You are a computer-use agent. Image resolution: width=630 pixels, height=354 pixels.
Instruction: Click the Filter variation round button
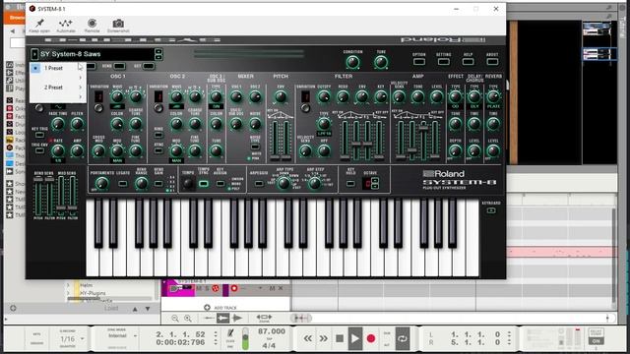305,107
